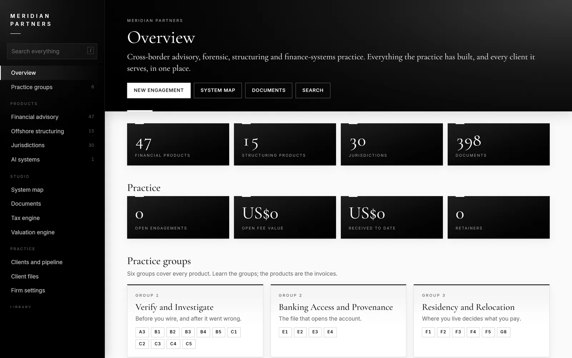Open the Open Engagements card
572x358 pixels.
click(178, 217)
